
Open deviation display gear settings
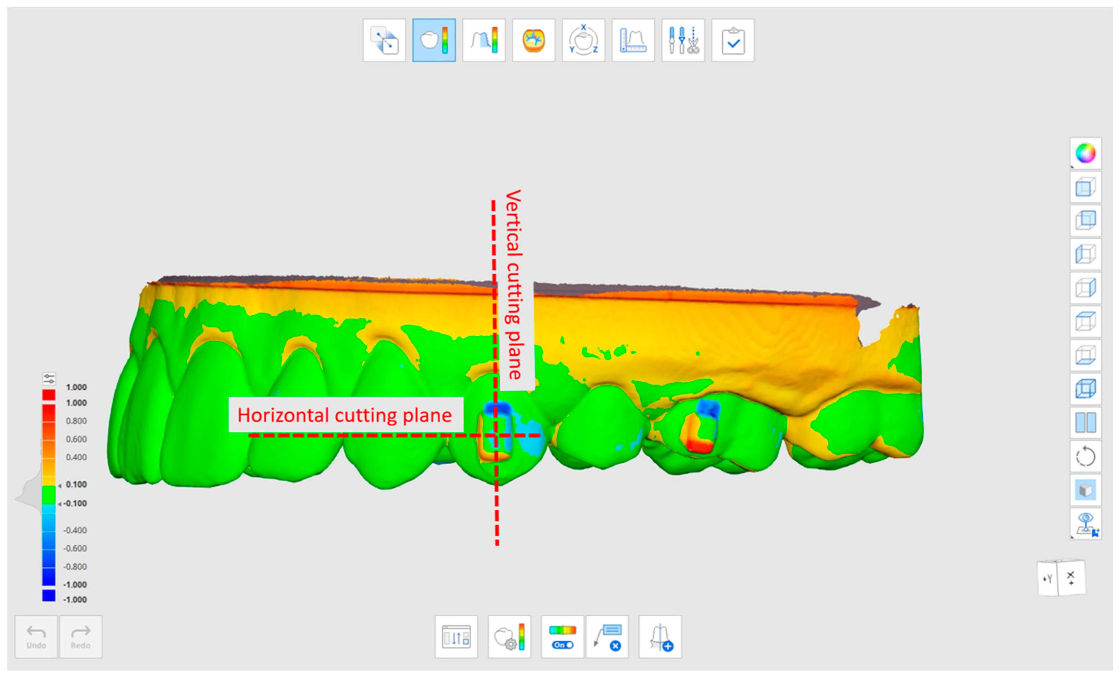point(509,637)
